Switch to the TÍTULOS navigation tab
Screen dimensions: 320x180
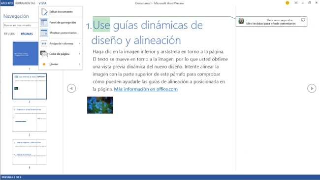click(9, 34)
